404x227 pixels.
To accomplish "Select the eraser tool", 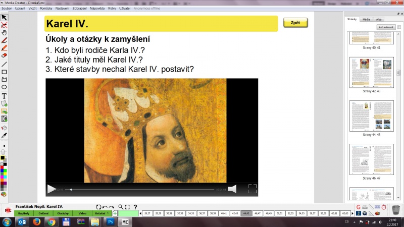I will click(4, 55).
